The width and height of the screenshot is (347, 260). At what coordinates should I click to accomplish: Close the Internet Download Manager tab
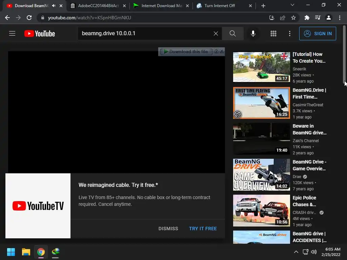[187, 6]
